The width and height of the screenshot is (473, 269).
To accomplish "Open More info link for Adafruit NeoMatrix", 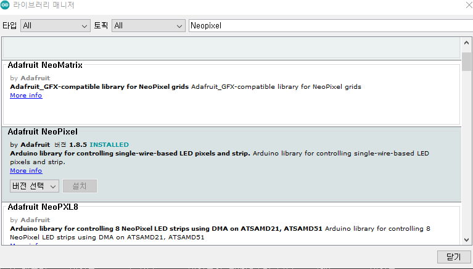I will pyautogui.click(x=26, y=96).
